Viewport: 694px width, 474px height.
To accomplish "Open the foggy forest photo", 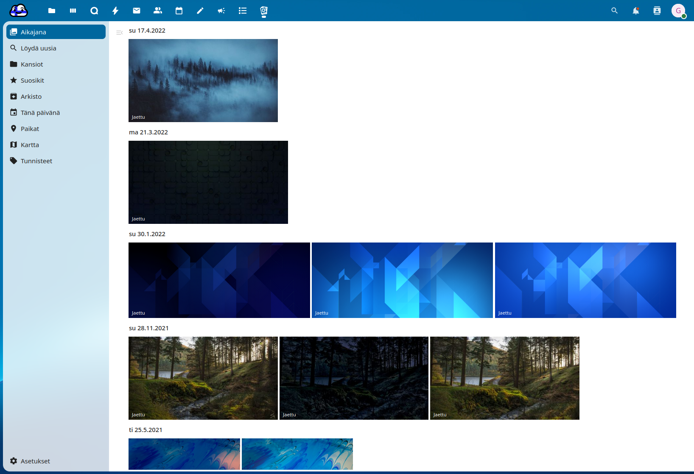I will pos(203,81).
